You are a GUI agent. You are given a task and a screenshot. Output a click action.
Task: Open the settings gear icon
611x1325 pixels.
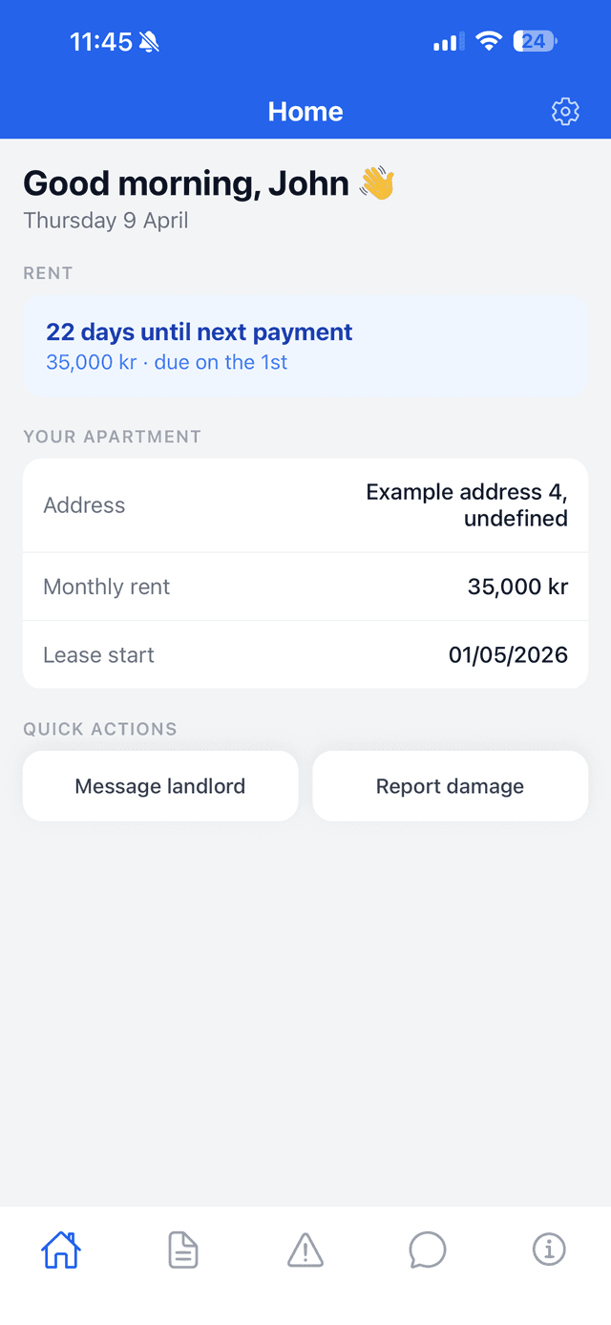pyautogui.click(x=565, y=112)
